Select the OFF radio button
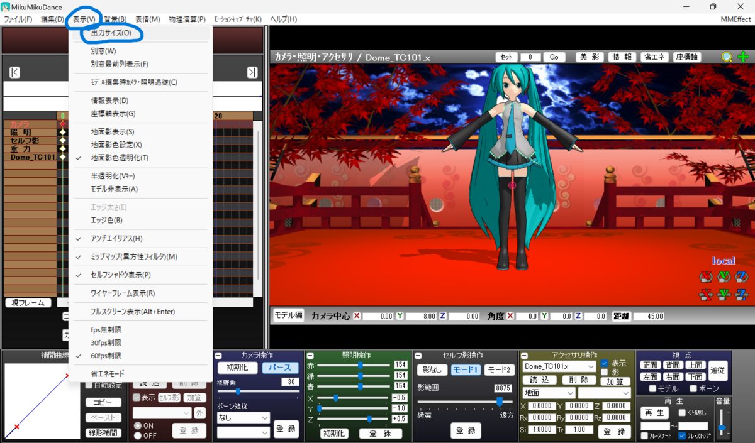 point(138,435)
